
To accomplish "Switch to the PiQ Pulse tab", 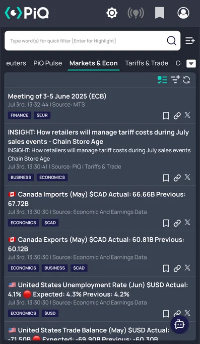I will coord(48,63).
